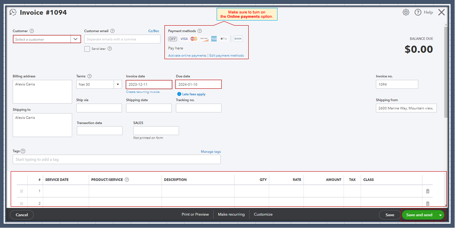Select the Visa payment method icon

(x=183, y=39)
